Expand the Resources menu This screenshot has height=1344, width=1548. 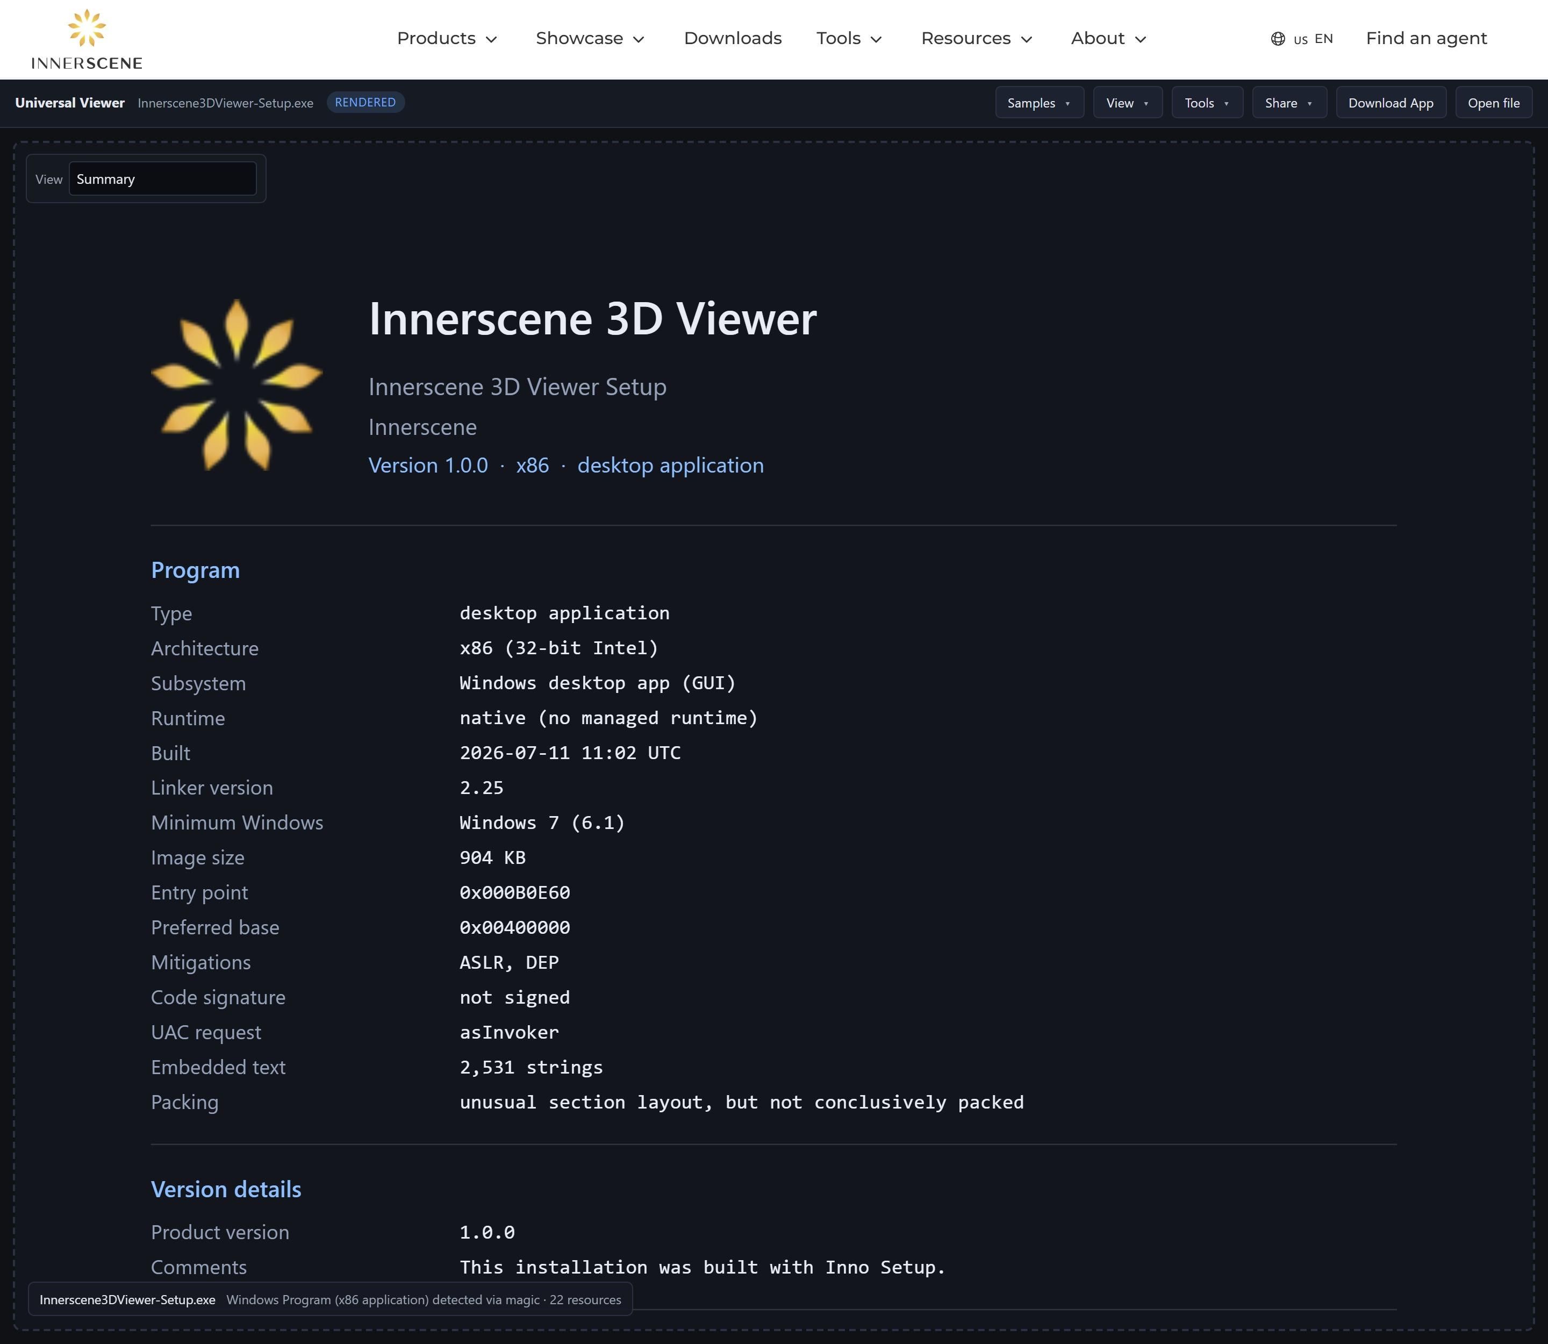[977, 38]
